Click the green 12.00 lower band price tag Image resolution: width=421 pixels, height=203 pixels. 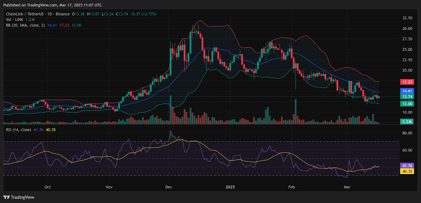pyautogui.click(x=407, y=104)
